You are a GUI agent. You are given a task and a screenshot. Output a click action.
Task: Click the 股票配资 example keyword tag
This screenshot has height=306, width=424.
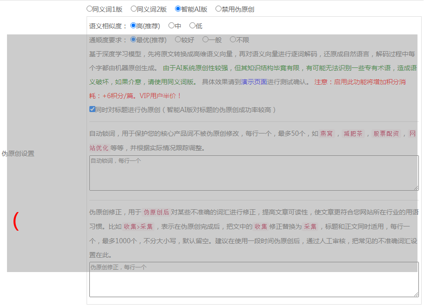pos(386,134)
